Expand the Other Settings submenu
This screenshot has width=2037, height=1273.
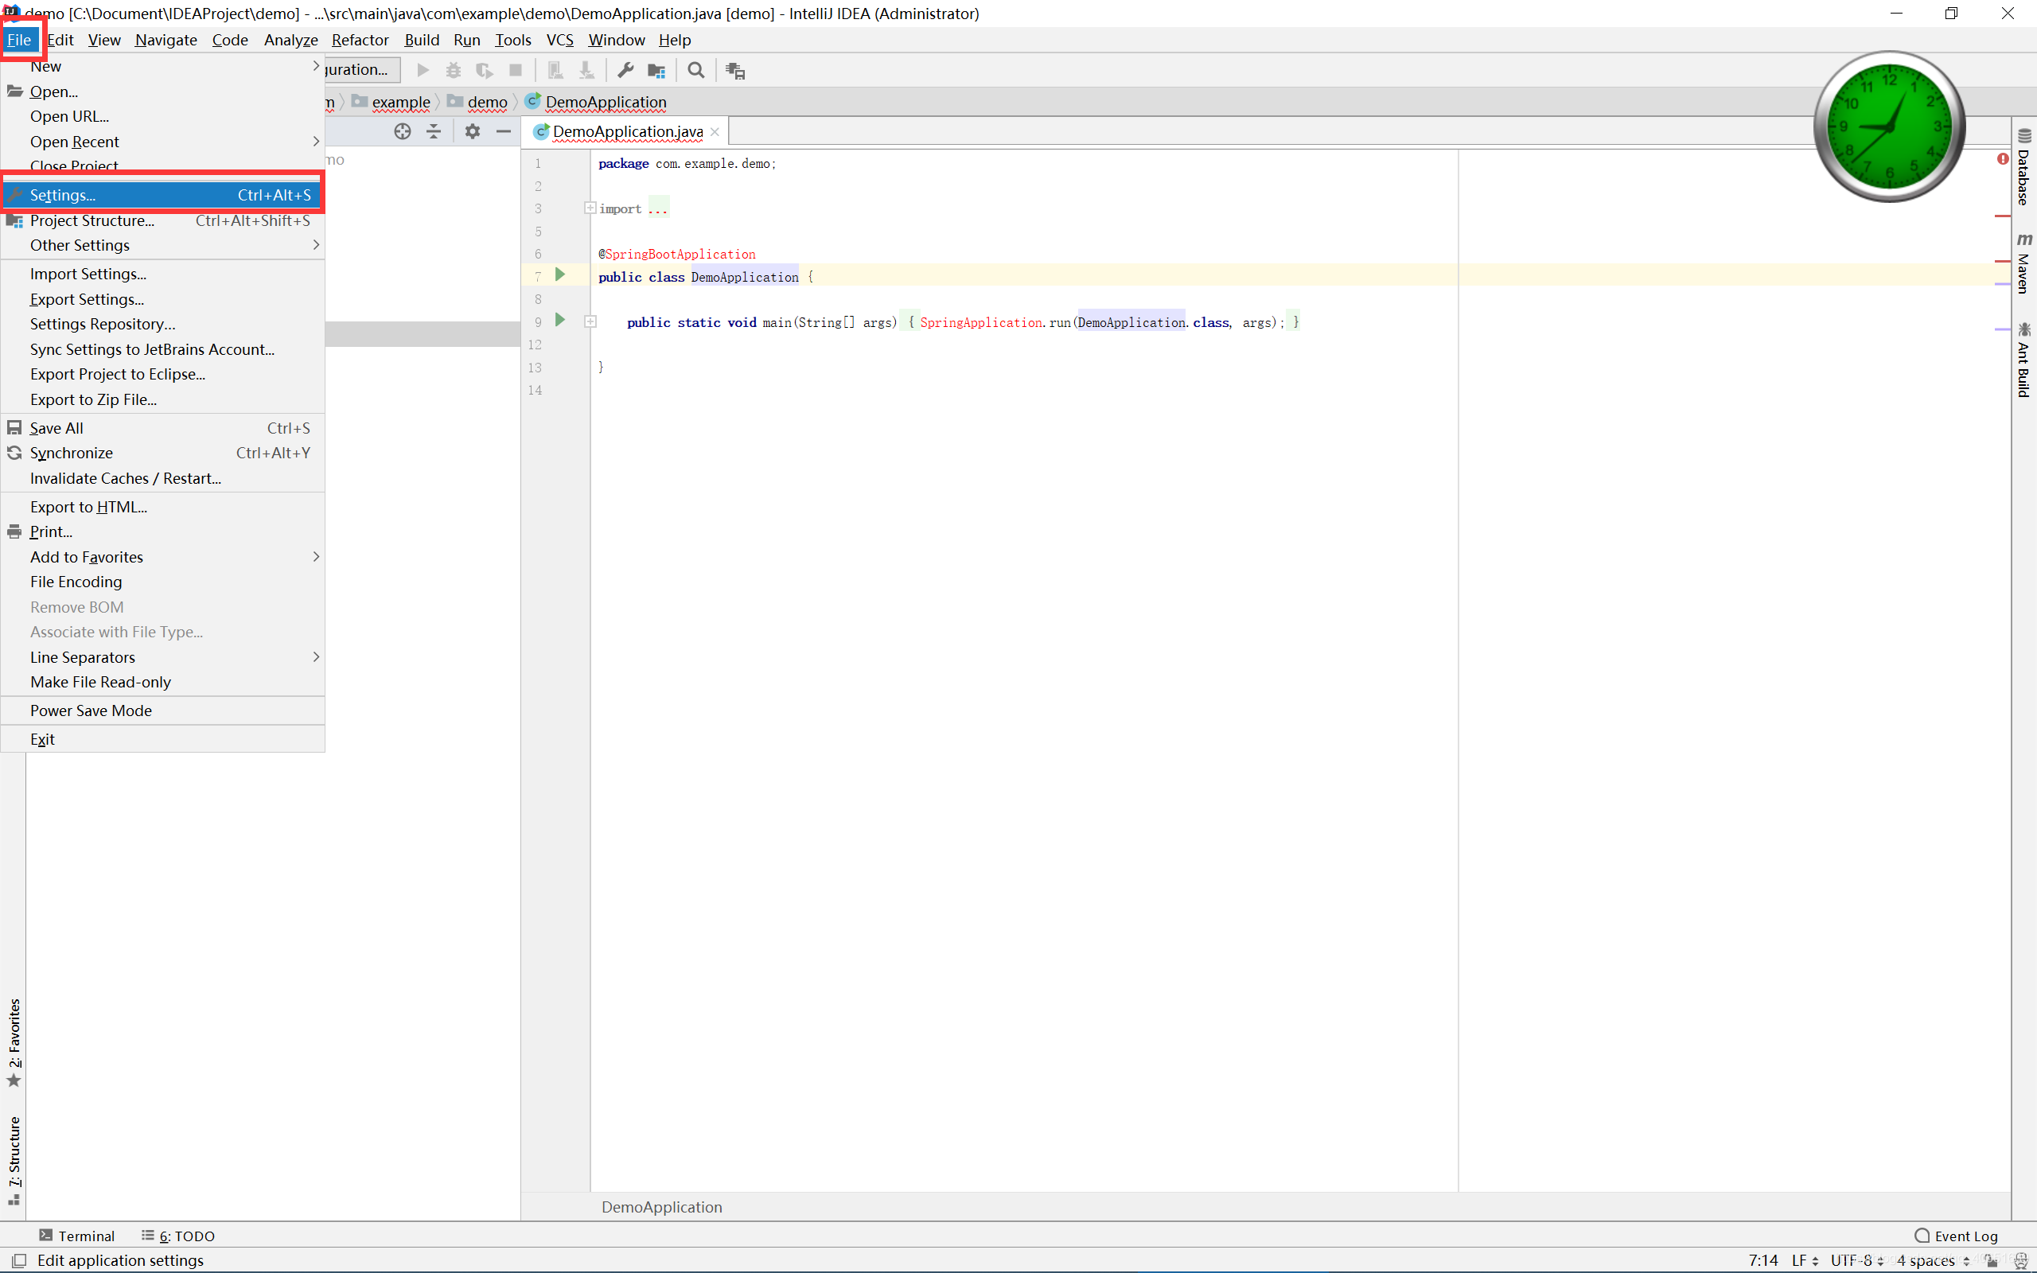[162, 245]
